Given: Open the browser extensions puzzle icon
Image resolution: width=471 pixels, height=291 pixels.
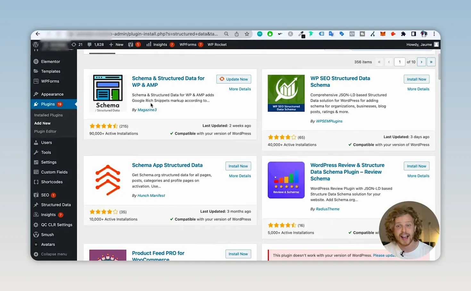Looking at the screenshot, I should 403,34.
